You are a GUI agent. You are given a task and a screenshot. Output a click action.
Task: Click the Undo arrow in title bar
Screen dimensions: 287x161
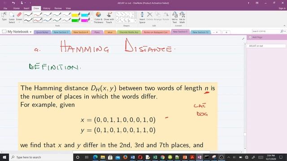[13, 3]
